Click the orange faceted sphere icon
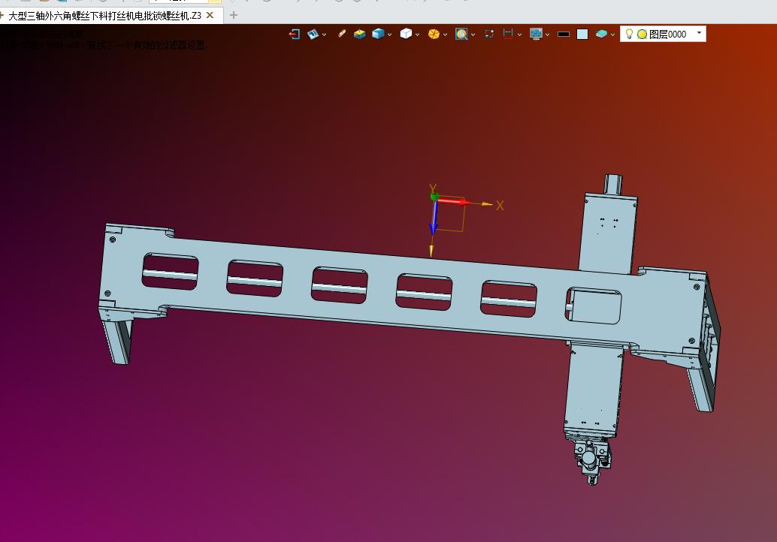The width and height of the screenshot is (777, 542). (434, 34)
